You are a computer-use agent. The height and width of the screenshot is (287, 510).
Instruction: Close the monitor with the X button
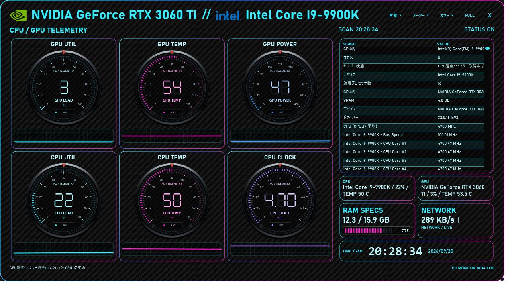[x=490, y=16]
